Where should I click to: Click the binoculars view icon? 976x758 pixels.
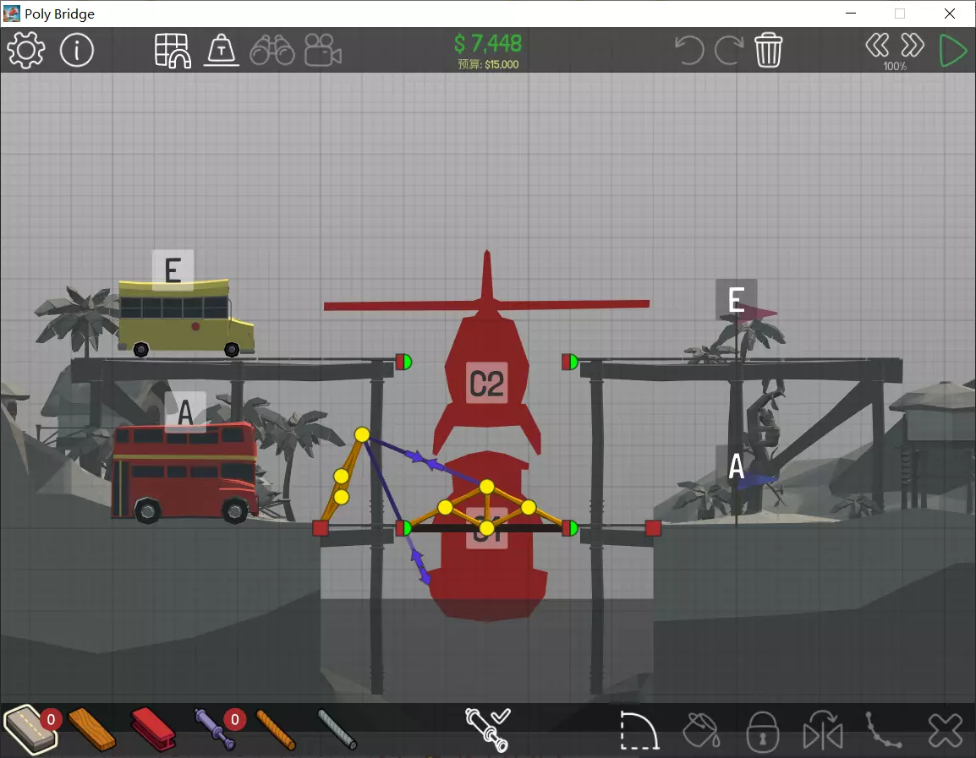click(272, 50)
